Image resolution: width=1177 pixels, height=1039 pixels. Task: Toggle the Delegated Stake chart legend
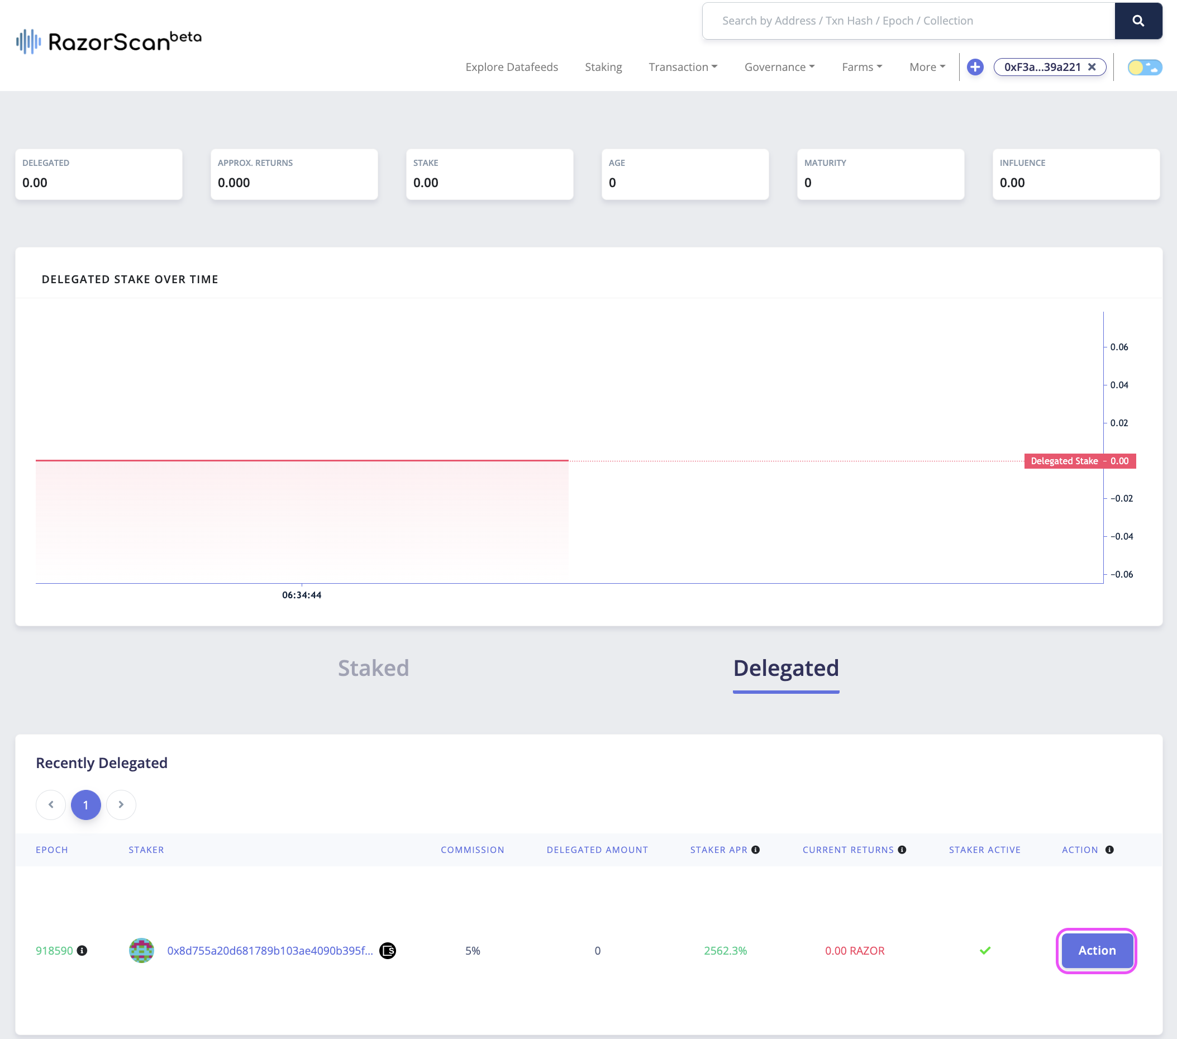[1080, 461]
